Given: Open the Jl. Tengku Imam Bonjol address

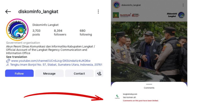Looking at the screenshot, I should tap(54, 65).
